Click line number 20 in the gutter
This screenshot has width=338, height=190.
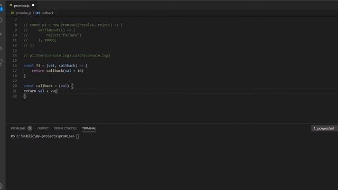pyautogui.click(x=15, y=85)
